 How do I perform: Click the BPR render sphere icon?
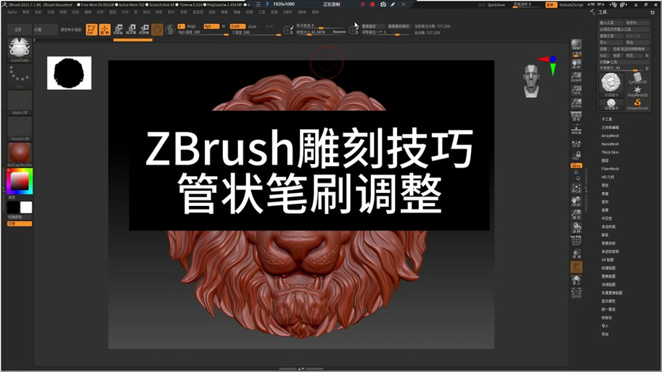click(576, 45)
